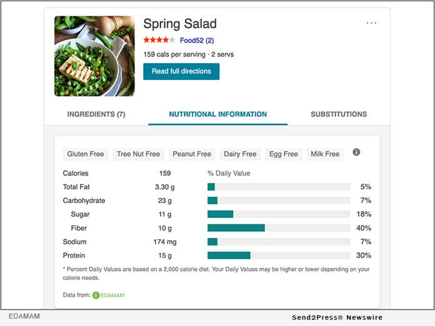The width and height of the screenshot is (435, 326).
Task: Open the Spring Salad recipe photo
Action: click(94, 56)
